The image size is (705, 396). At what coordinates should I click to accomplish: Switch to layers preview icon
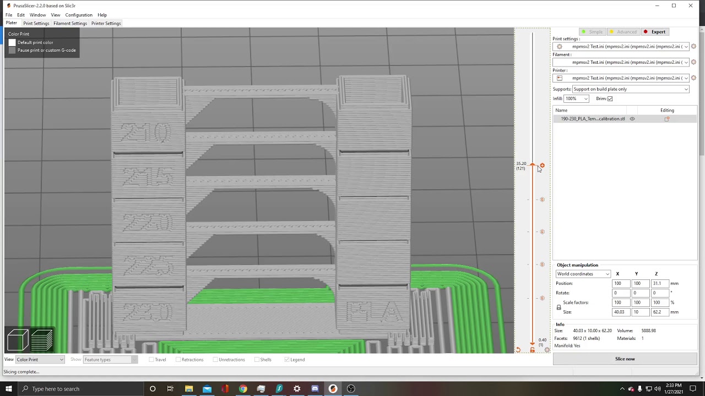[42, 340]
